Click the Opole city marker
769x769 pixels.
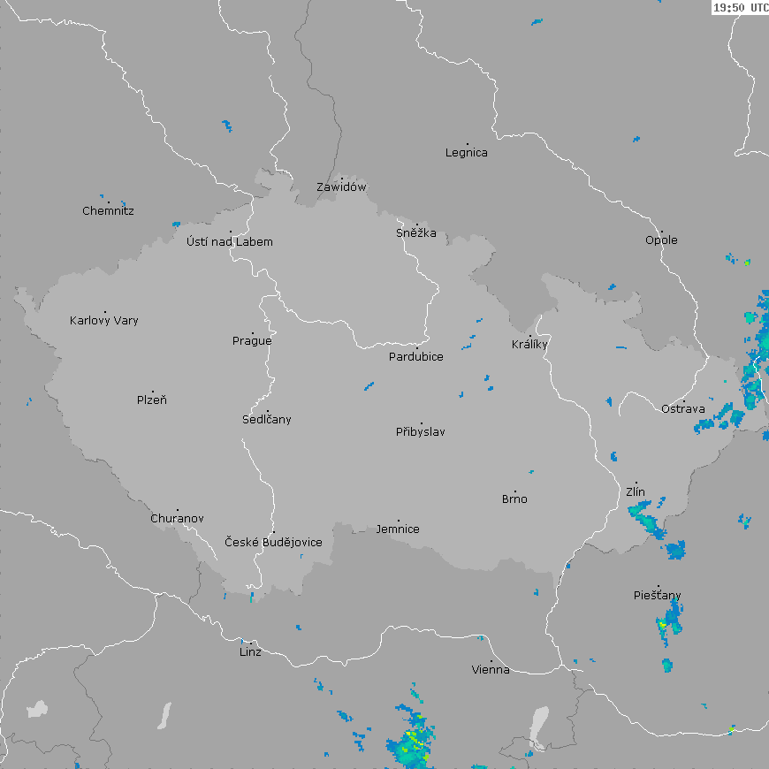[661, 232]
